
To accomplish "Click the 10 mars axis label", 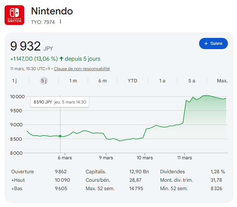I will click(145, 158).
